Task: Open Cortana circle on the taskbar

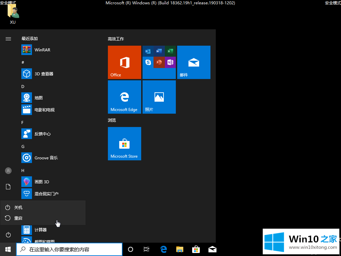Action: 131,249
